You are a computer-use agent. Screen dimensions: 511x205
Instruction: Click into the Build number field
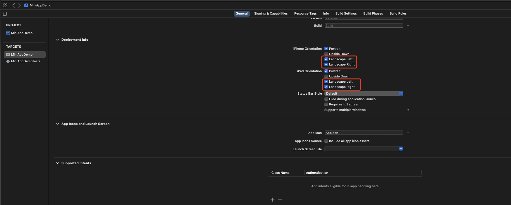click(364, 26)
